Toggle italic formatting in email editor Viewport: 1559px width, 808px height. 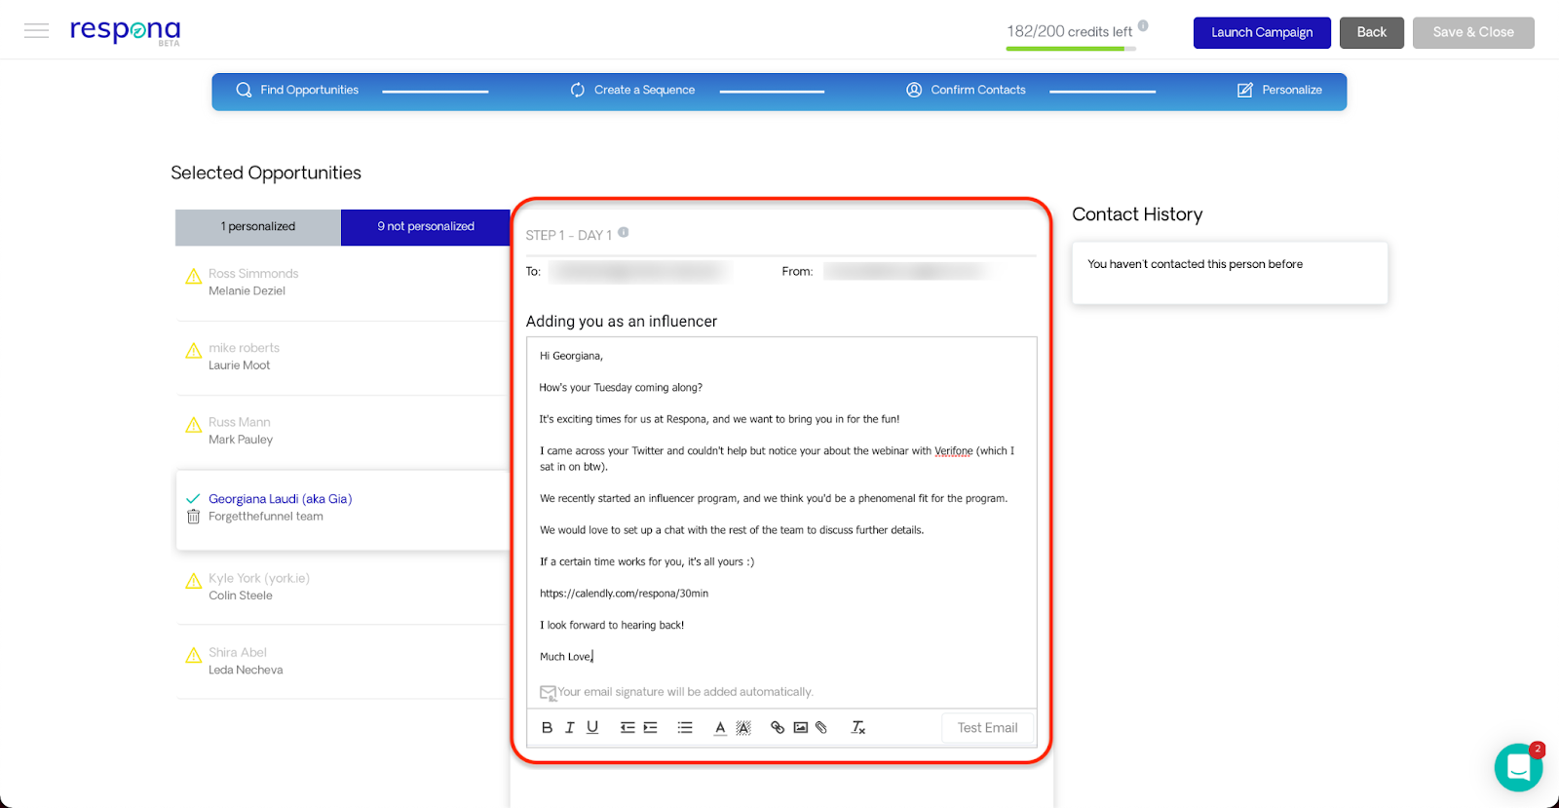570,727
